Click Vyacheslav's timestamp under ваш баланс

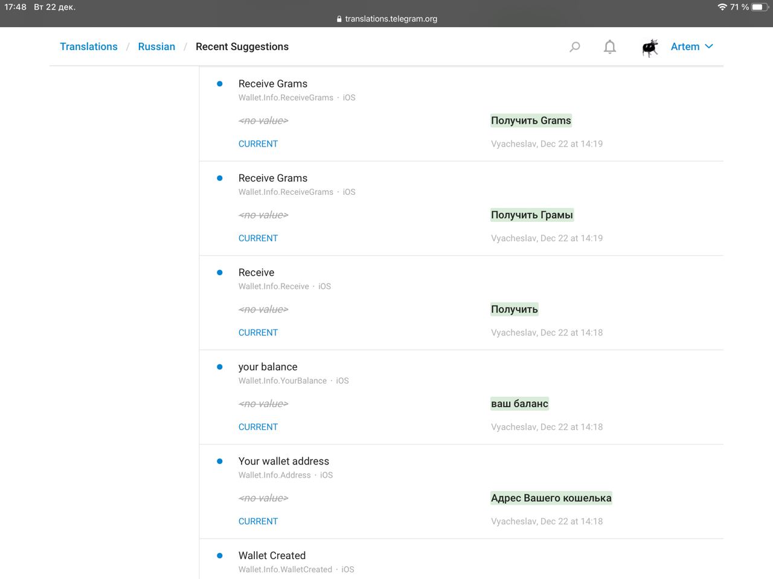click(547, 427)
